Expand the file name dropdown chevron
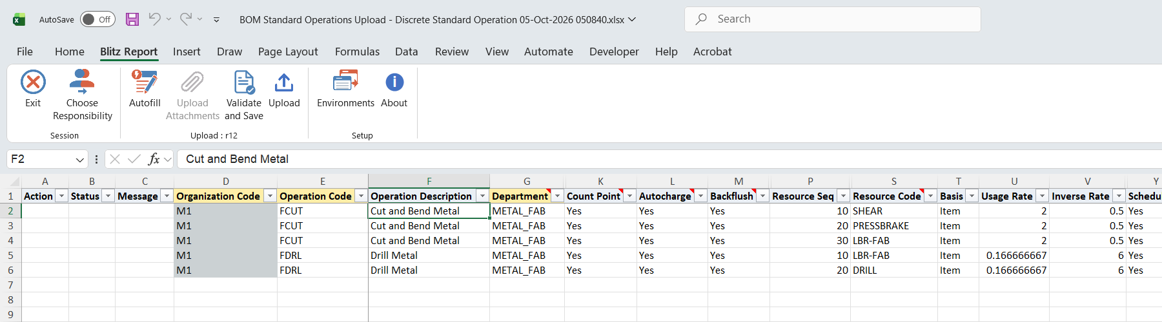 pyautogui.click(x=632, y=19)
